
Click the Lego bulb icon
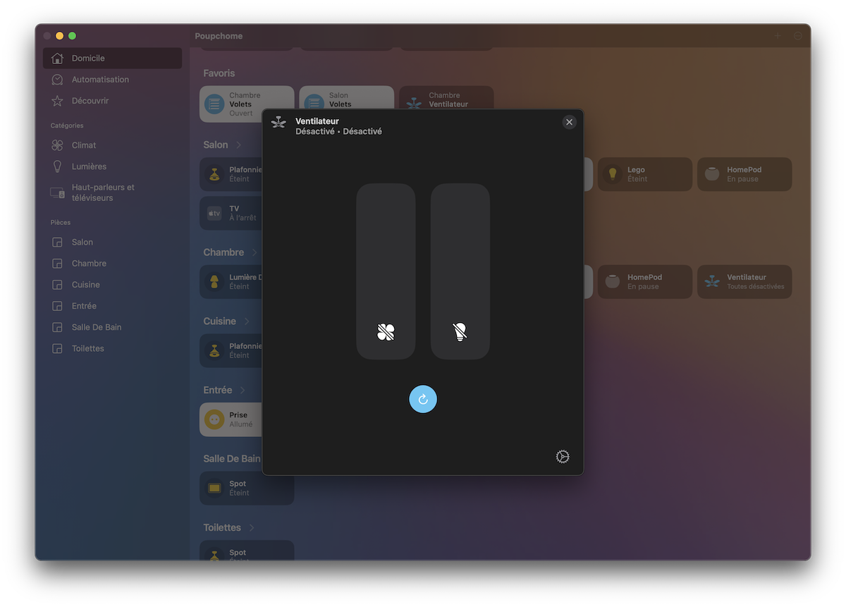coord(613,173)
